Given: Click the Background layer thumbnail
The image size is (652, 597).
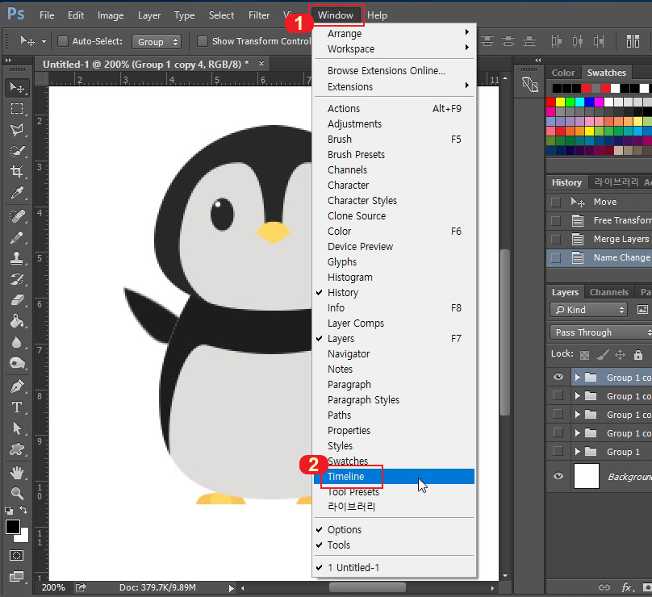Looking at the screenshot, I should (x=587, y=476).
